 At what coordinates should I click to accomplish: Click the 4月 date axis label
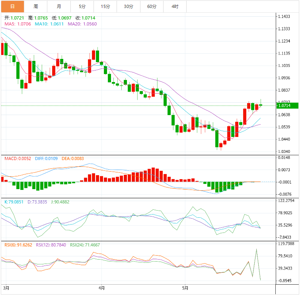click(101, 288)
